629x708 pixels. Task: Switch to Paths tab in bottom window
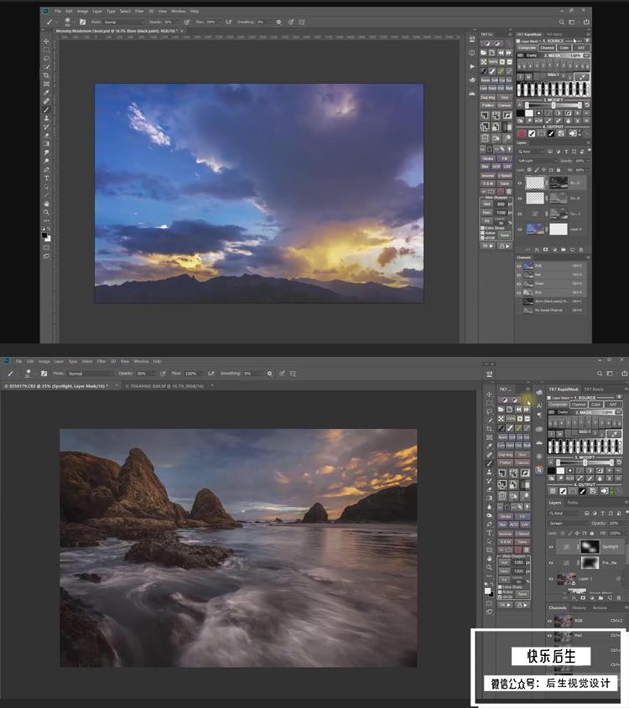(x=573, y=503)
